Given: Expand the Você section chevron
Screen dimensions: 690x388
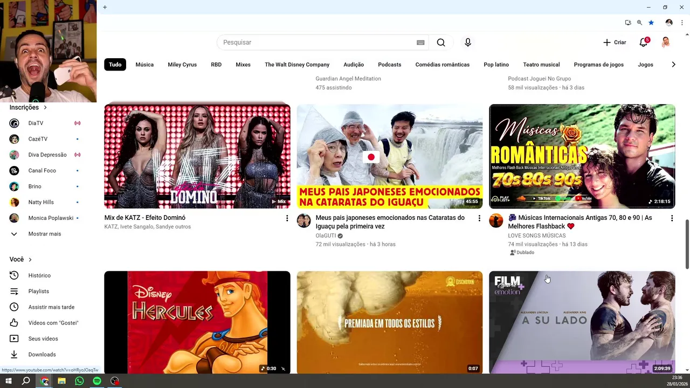Looking at the screenshot, I should [30, 260].
